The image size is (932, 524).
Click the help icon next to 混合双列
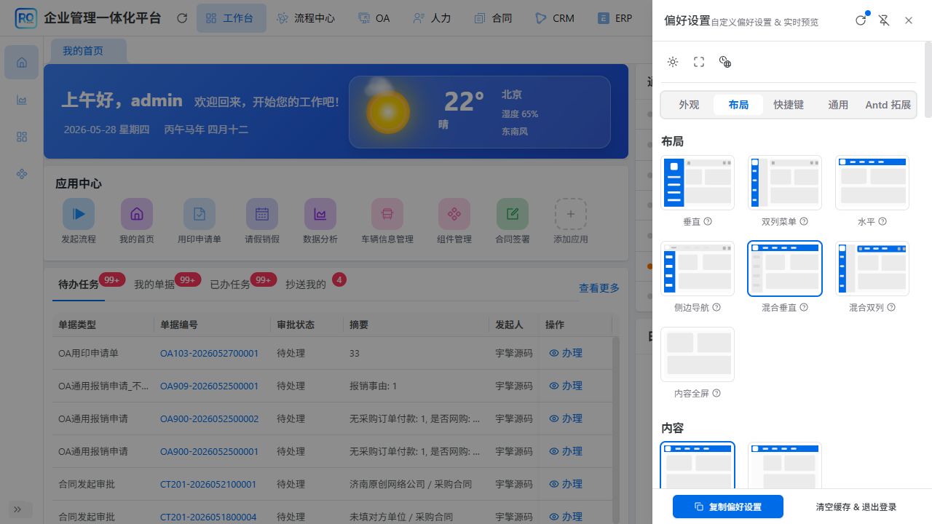tap(891, 307)
